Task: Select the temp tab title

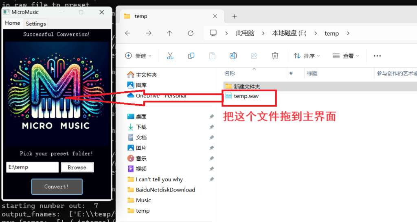Action: 141,16
